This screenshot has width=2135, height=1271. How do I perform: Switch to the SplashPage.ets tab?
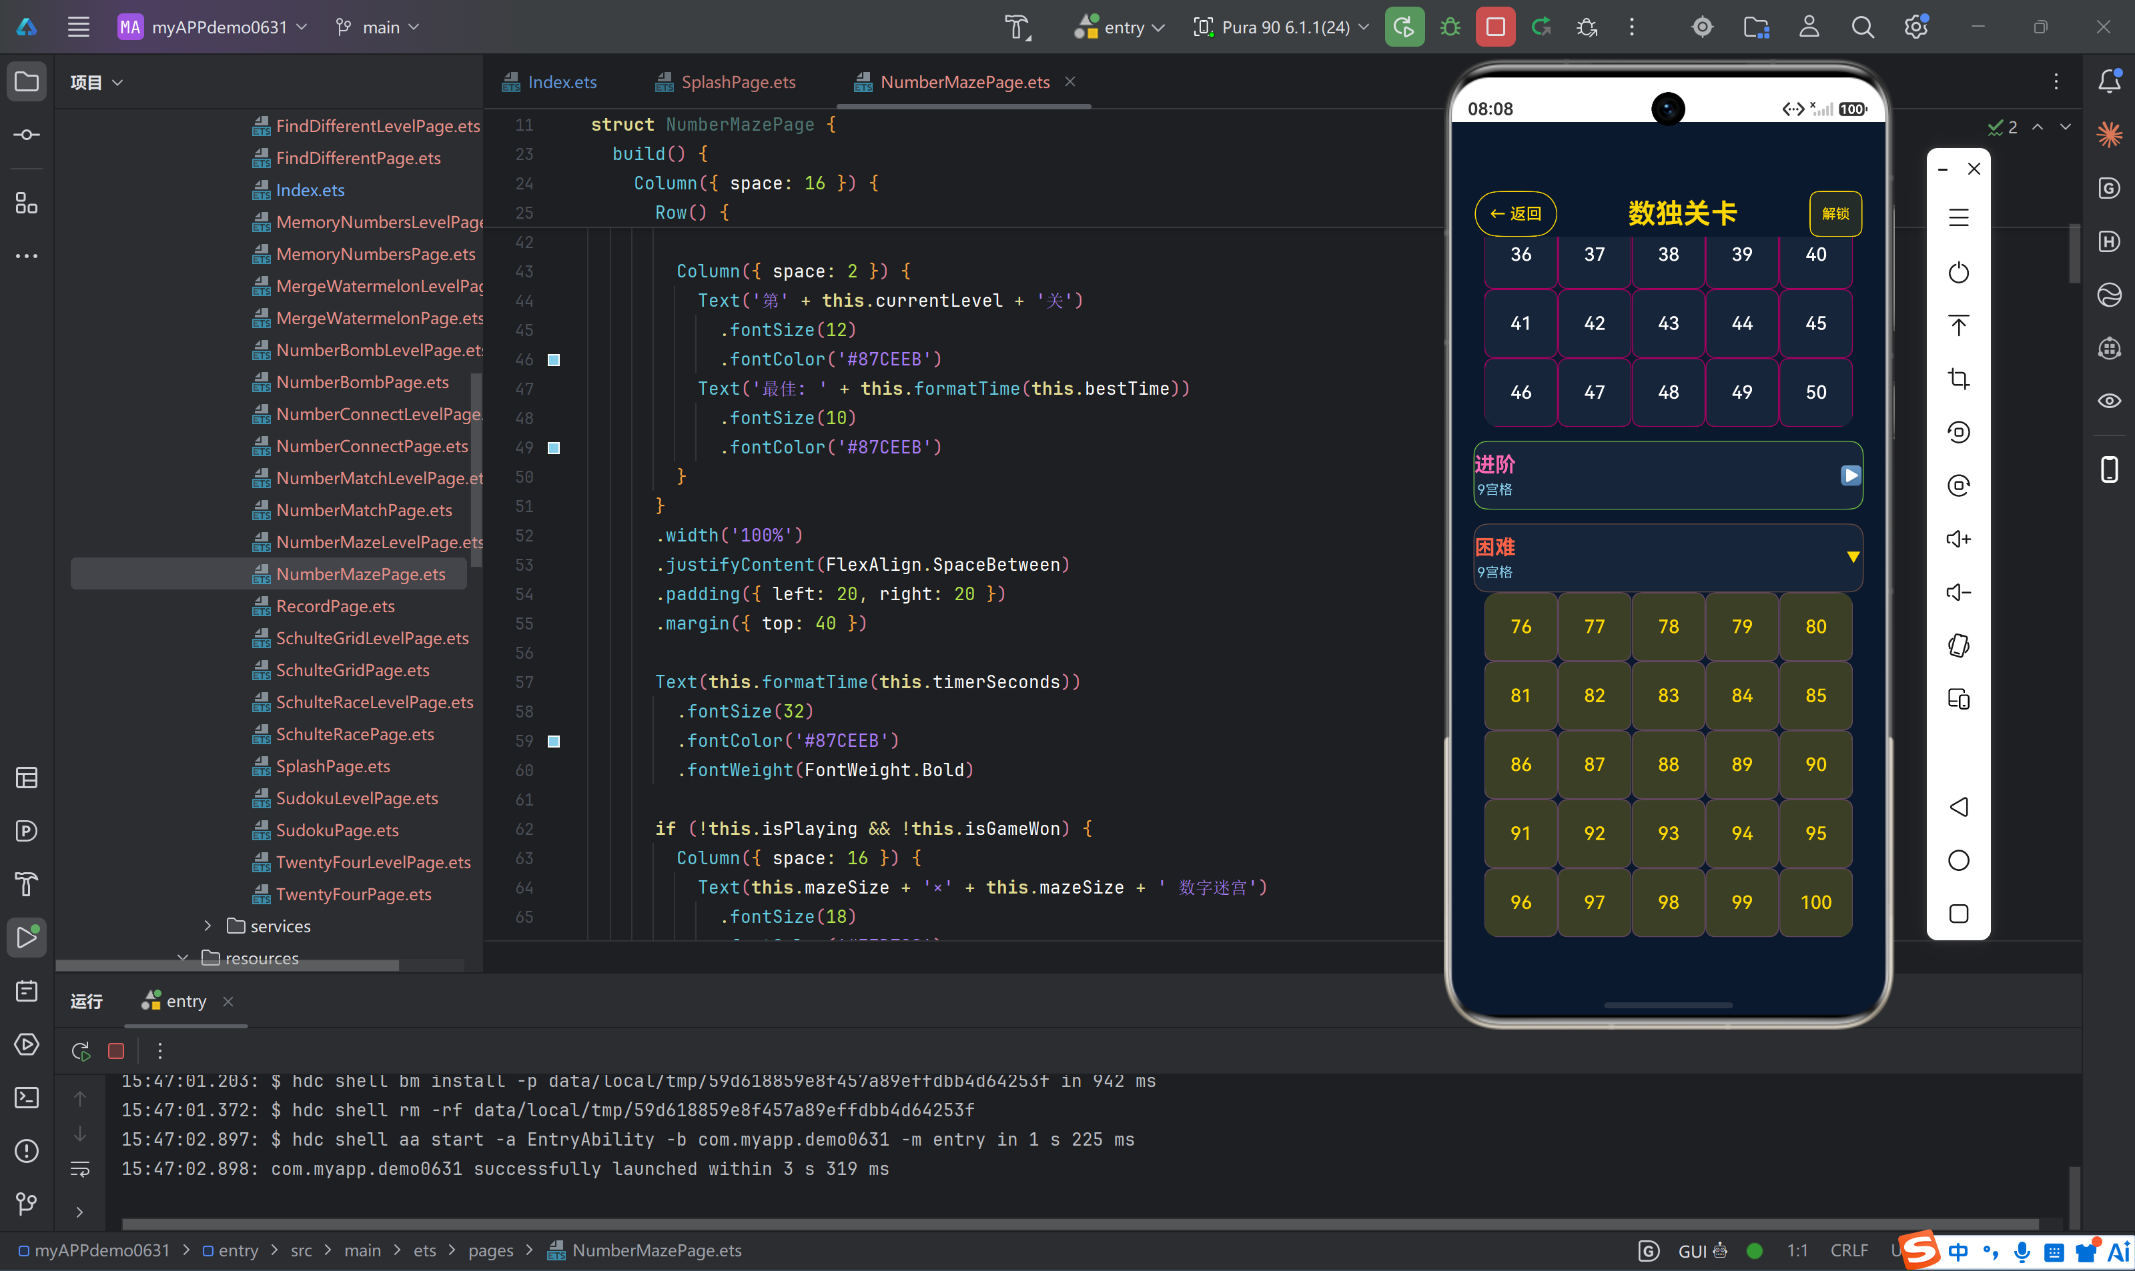point(727,82)
